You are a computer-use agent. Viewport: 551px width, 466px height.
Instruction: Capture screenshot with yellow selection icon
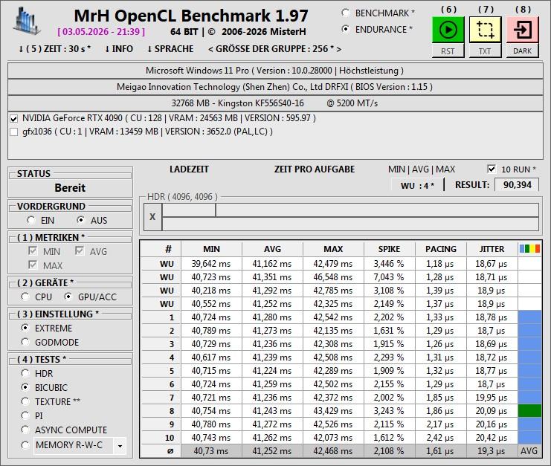(x=486, y=30)
